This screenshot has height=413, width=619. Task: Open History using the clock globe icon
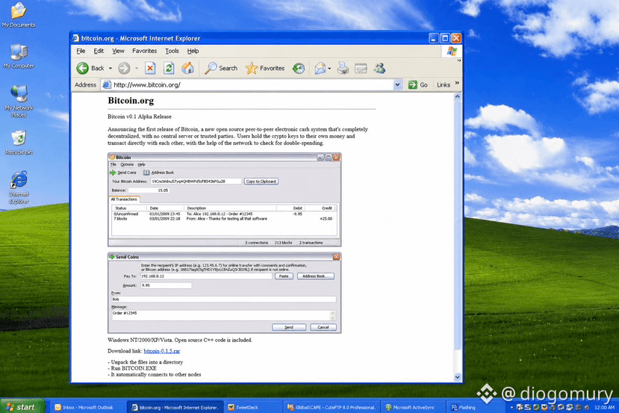299,68
